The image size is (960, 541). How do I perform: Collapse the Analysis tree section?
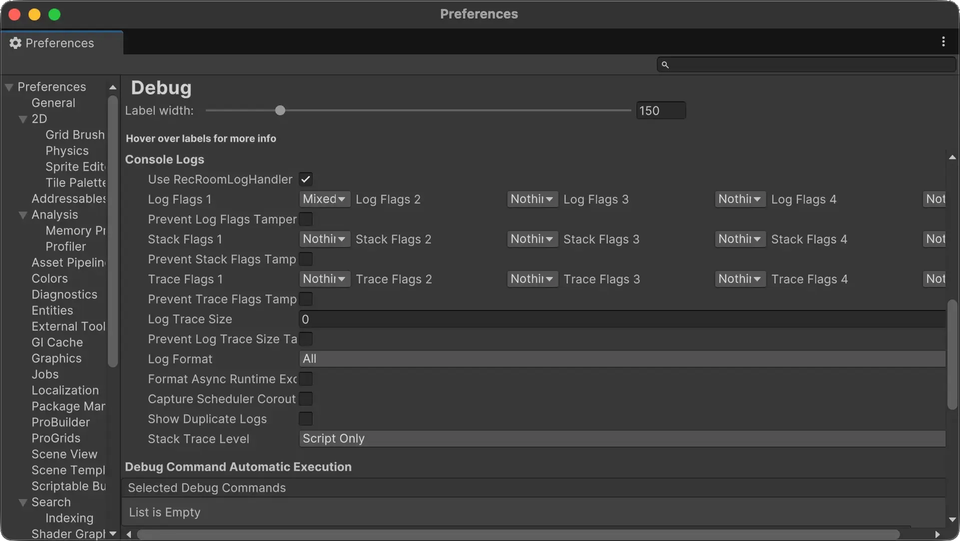point(22,215)
